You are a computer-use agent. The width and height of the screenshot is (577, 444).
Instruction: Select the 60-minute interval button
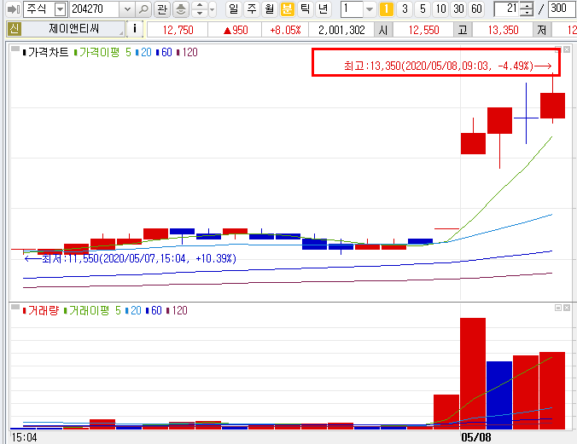click(x=477, y=9)
